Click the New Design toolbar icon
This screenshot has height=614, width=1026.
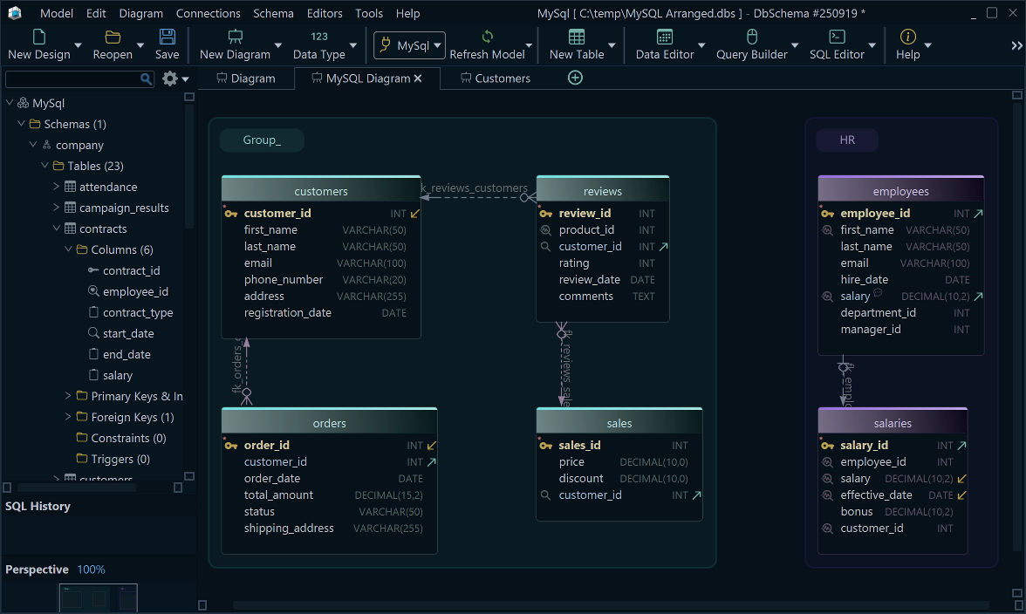[38, 37]
